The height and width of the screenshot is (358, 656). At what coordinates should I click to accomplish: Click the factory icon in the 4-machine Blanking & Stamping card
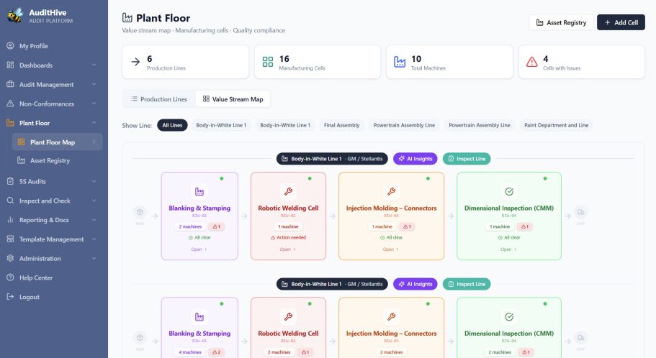point(199,317)
